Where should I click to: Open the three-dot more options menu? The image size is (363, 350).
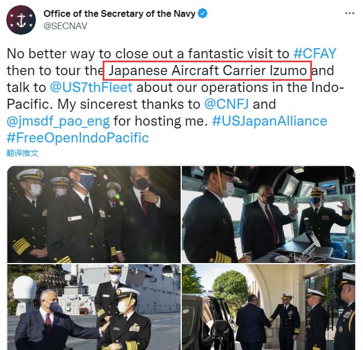pos(350,13)
